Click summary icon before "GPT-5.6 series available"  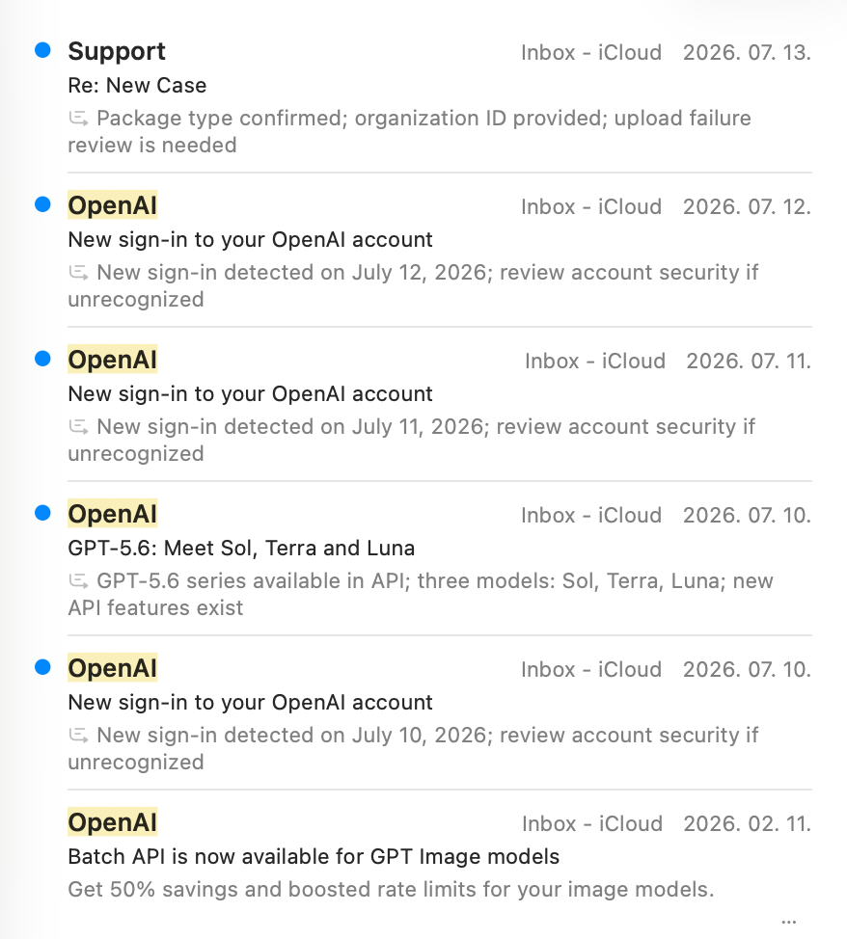tap(78, 581)
